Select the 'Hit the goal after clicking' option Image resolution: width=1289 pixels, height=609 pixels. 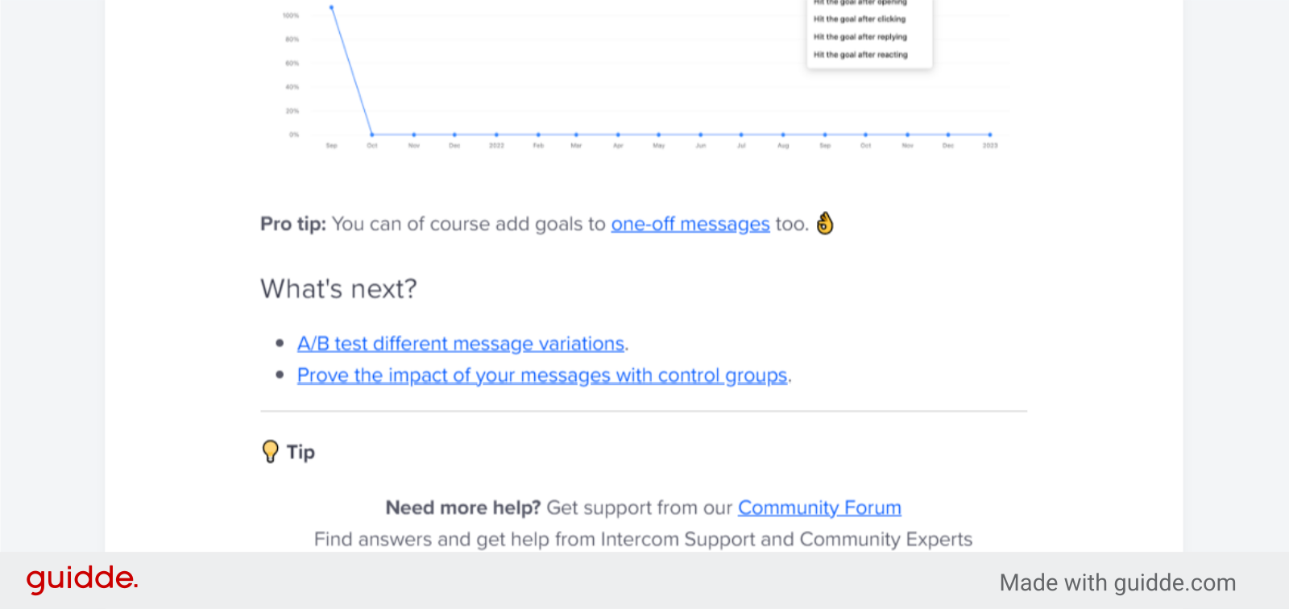(859, 19)
